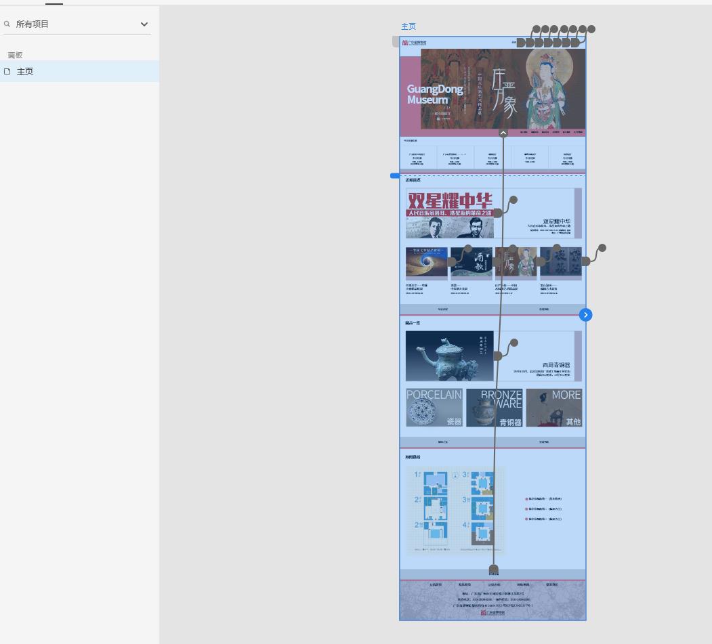Screen dimensions: 712x644
Task: Click the artboard icon beside 主页 layer
Action: coord(7,71)
